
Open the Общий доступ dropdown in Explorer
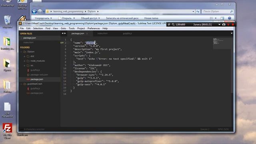[x=90, y=18]
